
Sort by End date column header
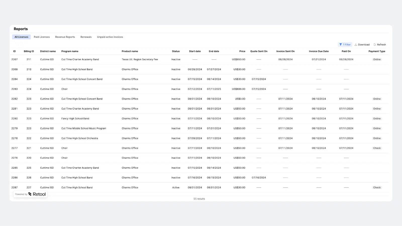[x=214, y=51]
